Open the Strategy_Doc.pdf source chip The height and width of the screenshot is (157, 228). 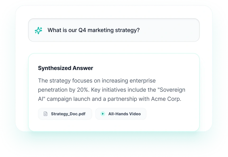point(65,114)
